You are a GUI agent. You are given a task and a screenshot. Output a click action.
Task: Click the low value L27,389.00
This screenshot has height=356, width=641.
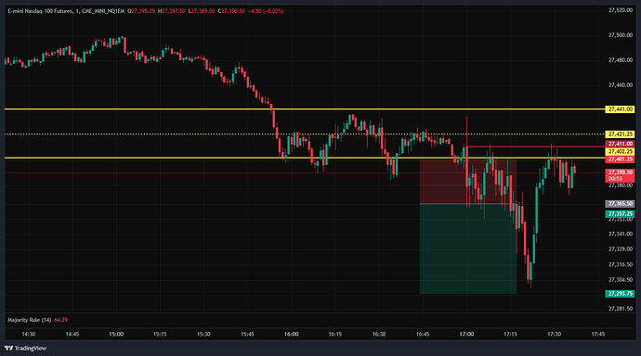(202, 11)
